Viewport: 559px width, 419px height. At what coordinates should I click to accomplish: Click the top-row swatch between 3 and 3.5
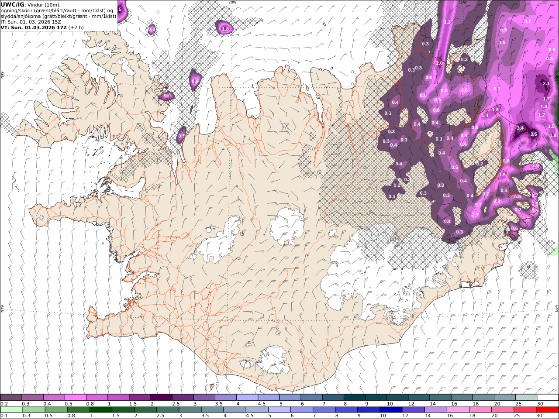coord(204,398)
